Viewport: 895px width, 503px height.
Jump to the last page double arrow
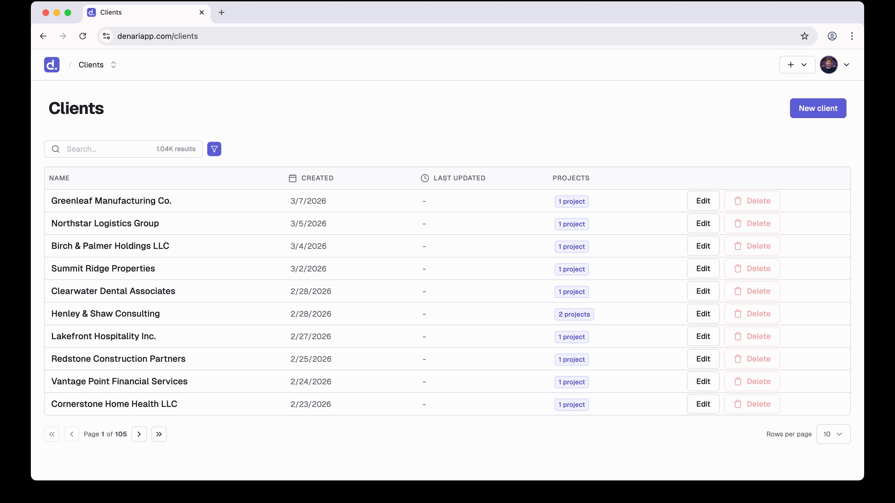[x=159, y=434]
